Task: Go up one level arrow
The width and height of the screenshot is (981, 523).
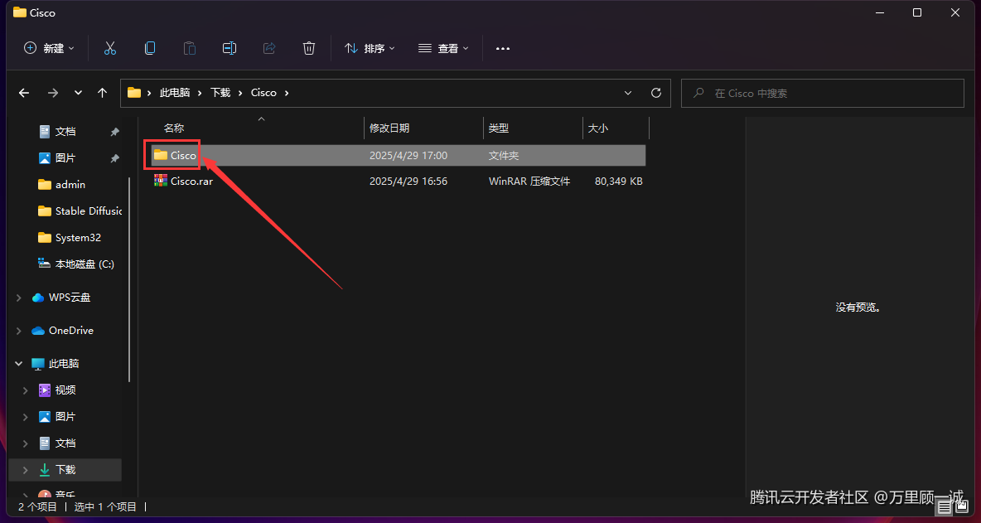Action: pyautogui.click(x=103, y=93)
